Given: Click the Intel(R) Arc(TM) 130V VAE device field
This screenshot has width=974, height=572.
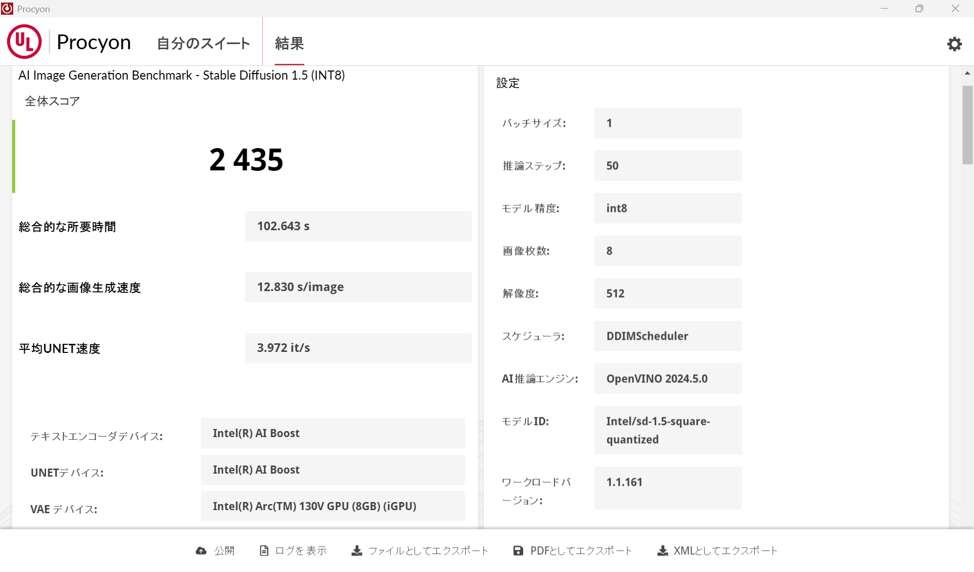Looking at the screenshot, I should 332,506.
